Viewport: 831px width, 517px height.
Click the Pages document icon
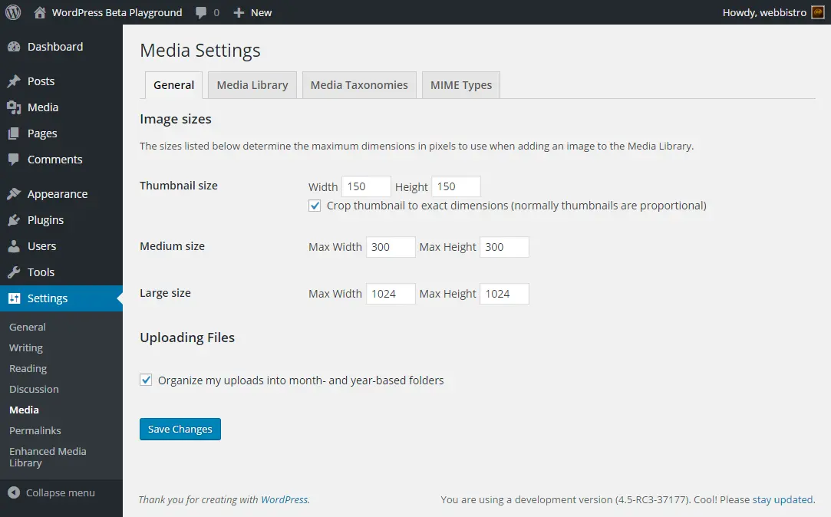15,133
